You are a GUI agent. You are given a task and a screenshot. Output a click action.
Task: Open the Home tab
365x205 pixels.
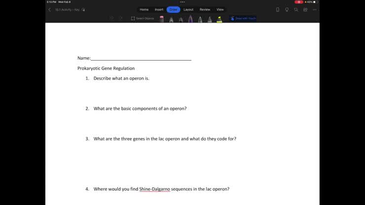pyautogui.click(x=144, y=9)
